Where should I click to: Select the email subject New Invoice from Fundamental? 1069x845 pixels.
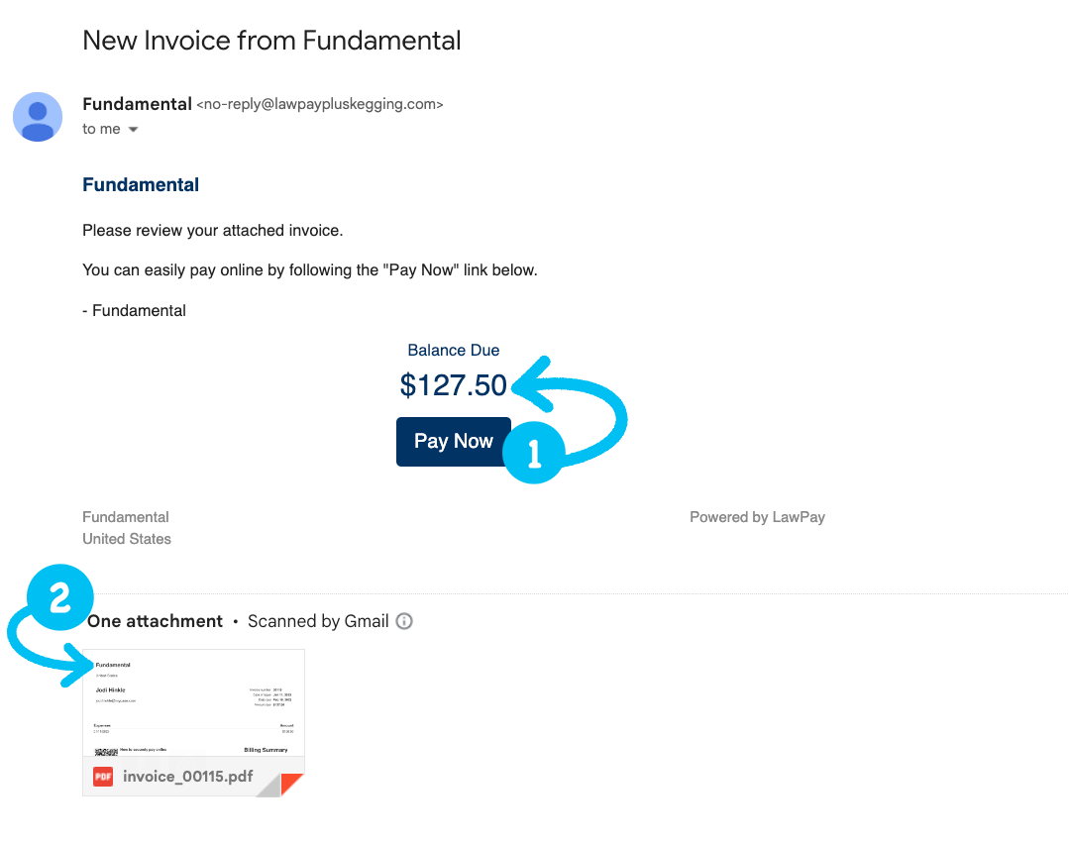click(271, 41)
